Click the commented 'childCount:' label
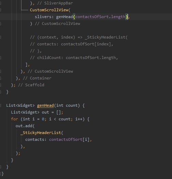Screen dimensions: 172x179 click(x=50, y=58)
